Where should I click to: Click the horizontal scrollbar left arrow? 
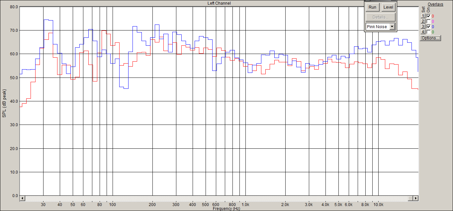pos(22,198)
